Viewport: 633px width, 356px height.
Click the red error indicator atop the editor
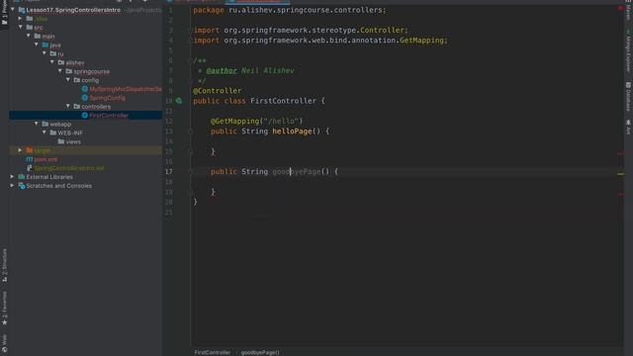[620, 8]
